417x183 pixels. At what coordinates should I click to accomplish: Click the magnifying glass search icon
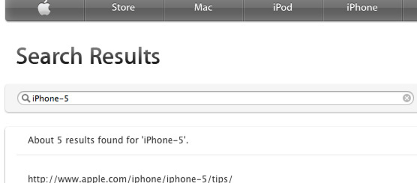point(26,98)
